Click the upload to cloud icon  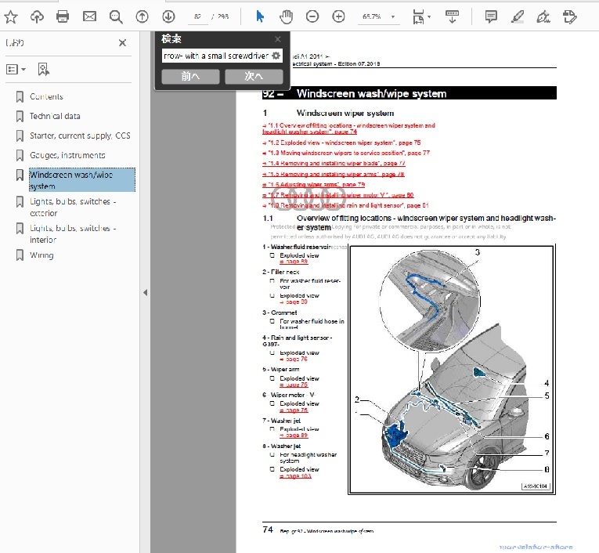(37, 16)
